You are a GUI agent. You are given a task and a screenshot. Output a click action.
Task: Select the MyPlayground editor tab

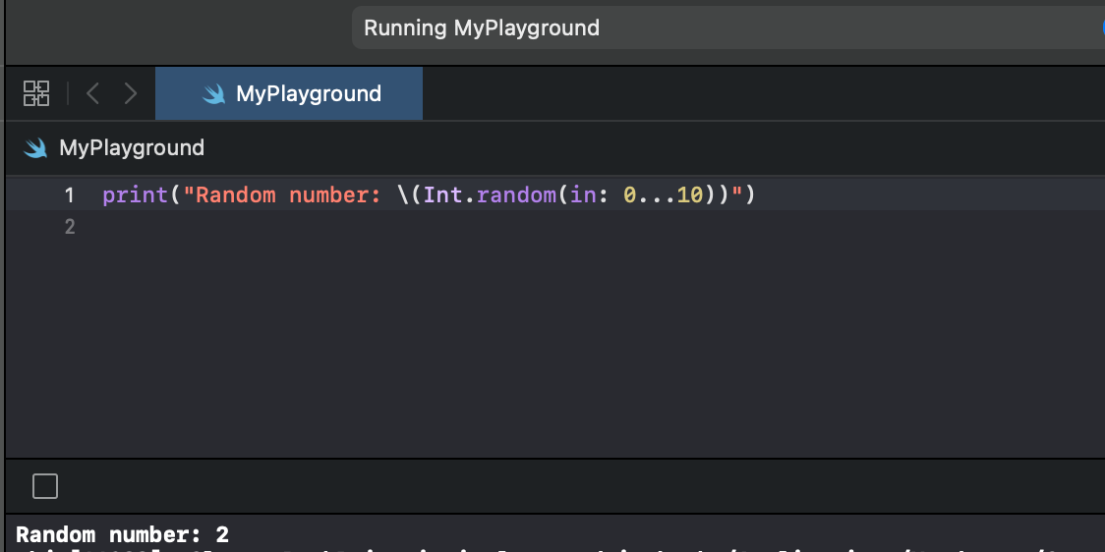click(289, 93)
